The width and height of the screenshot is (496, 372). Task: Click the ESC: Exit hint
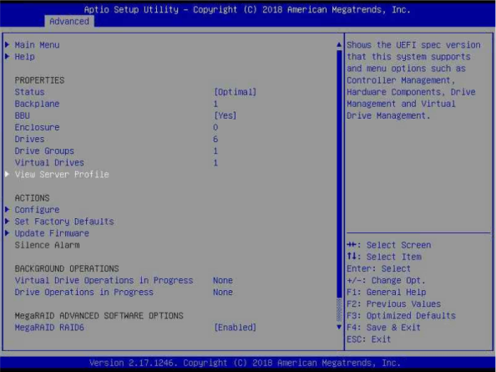click(369, 339)
